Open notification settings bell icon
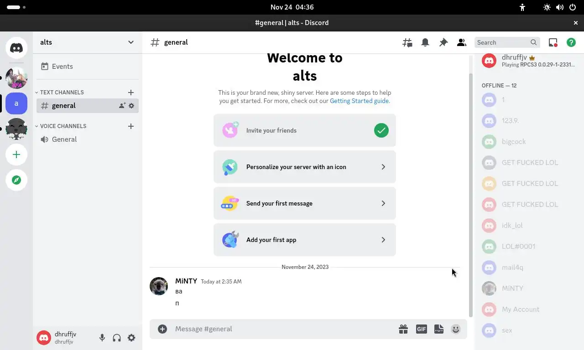This screenshot has height=350, width=584. (x=425, y=42)
